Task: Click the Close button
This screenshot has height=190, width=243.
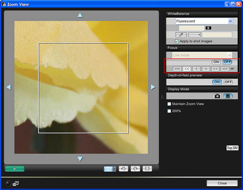Action: 222,183
